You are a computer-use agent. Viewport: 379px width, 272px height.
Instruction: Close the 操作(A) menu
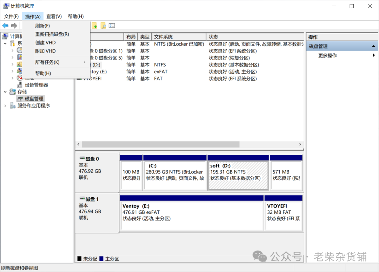coord(33,16)
